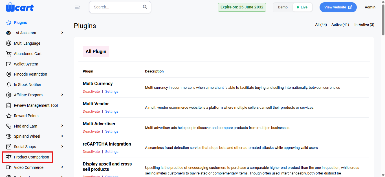Expand the Spin and Wheel submenu arrow
Screen dimensions: 385x177
(x=62, y=136)
